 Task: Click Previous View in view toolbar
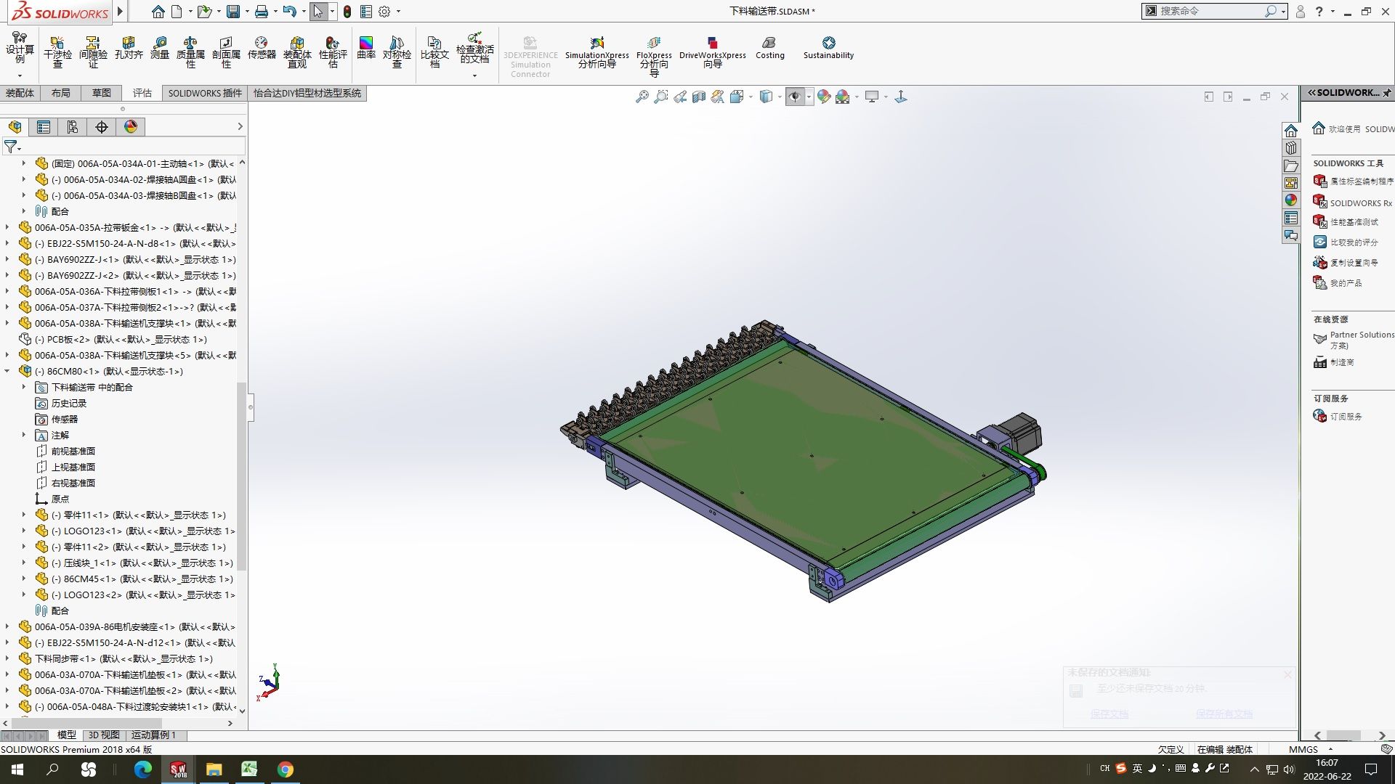click(680, 97)
